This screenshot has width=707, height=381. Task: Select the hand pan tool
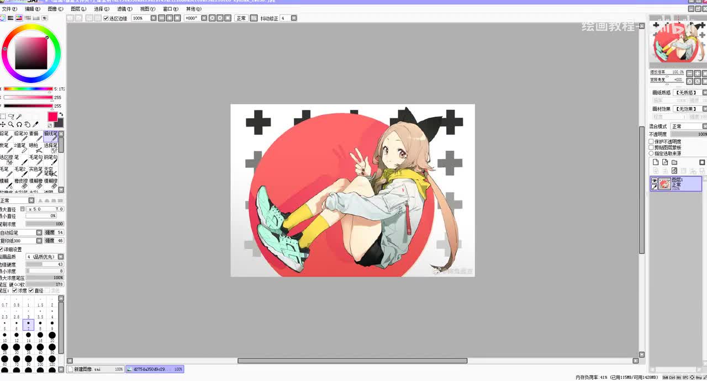pyautogui.click(x=27, y=125)
